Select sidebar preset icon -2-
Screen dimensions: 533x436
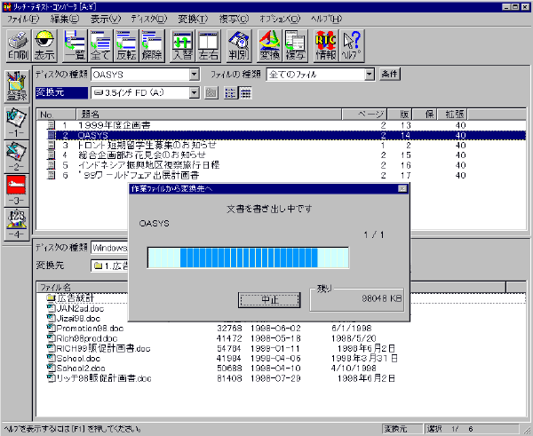point(16,156)
